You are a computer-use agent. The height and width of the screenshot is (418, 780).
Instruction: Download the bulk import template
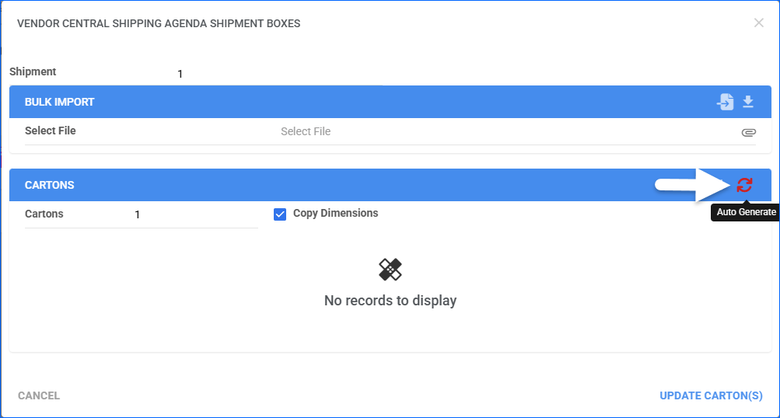(748, 102)
